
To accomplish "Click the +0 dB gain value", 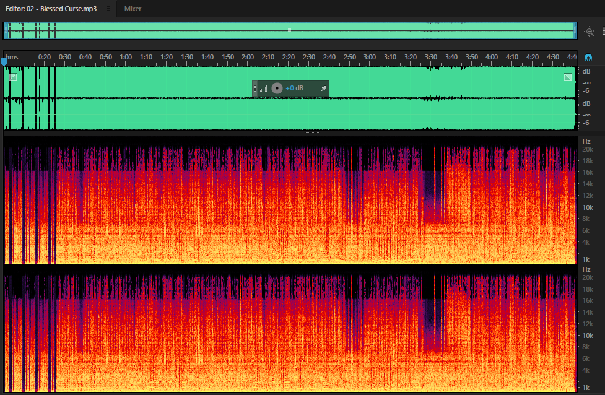I will pos(294,89).
